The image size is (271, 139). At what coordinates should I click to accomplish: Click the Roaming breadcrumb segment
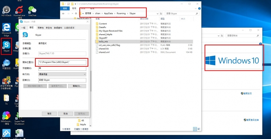[x=121, y=13]
